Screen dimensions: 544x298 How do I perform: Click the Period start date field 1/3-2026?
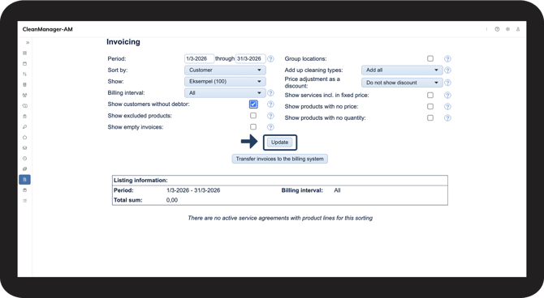[199, 59]
